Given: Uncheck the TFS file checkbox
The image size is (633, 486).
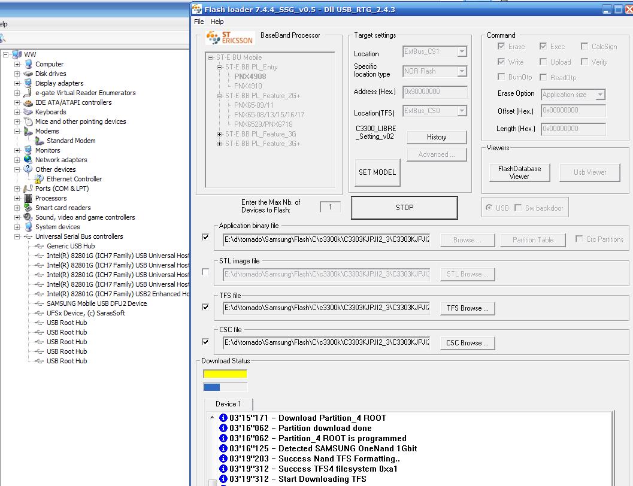Looking at the screenshot, I should (205, 307).
